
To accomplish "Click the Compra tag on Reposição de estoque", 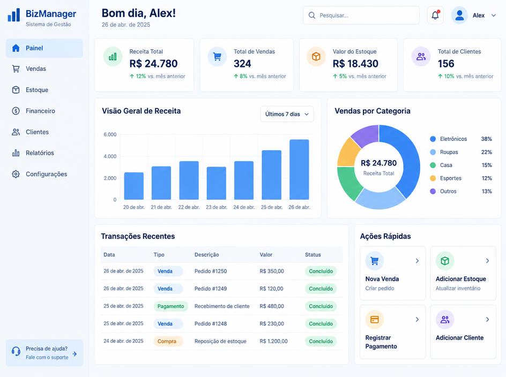I will pos(168,341).
